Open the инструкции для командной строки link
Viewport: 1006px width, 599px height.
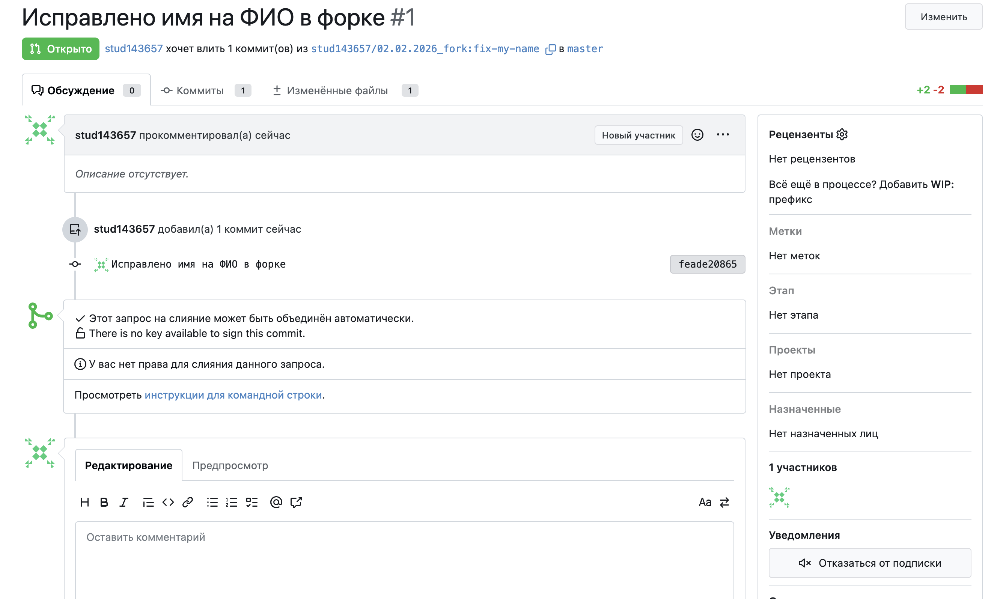point(233,395)
